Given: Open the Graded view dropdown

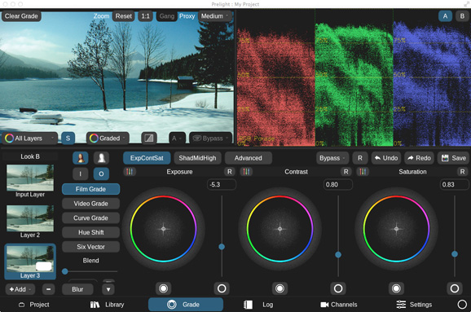Looking at the screenshot, I should pyautogui.click(x=108, y=138).
